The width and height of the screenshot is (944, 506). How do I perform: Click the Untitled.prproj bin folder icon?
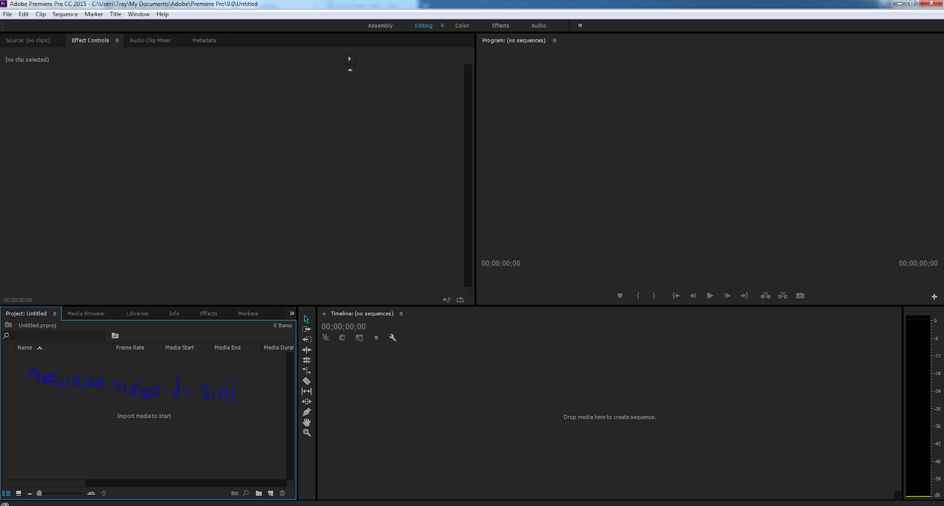[8, 325]
